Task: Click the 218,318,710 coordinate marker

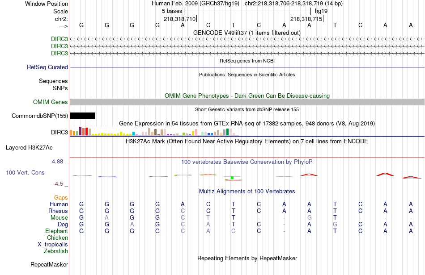Action: coord(179,19)
